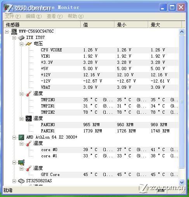
Task: Click the thermometer icon under ITE IT87
Action: pos(29,94)
